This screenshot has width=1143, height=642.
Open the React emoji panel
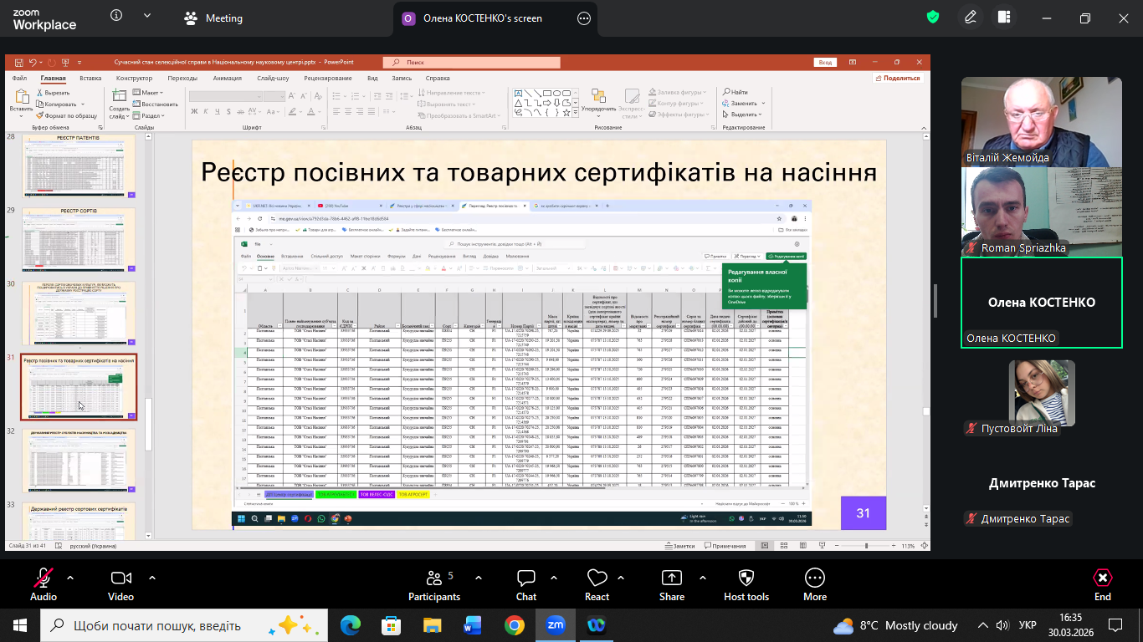[x=597, y=584]
